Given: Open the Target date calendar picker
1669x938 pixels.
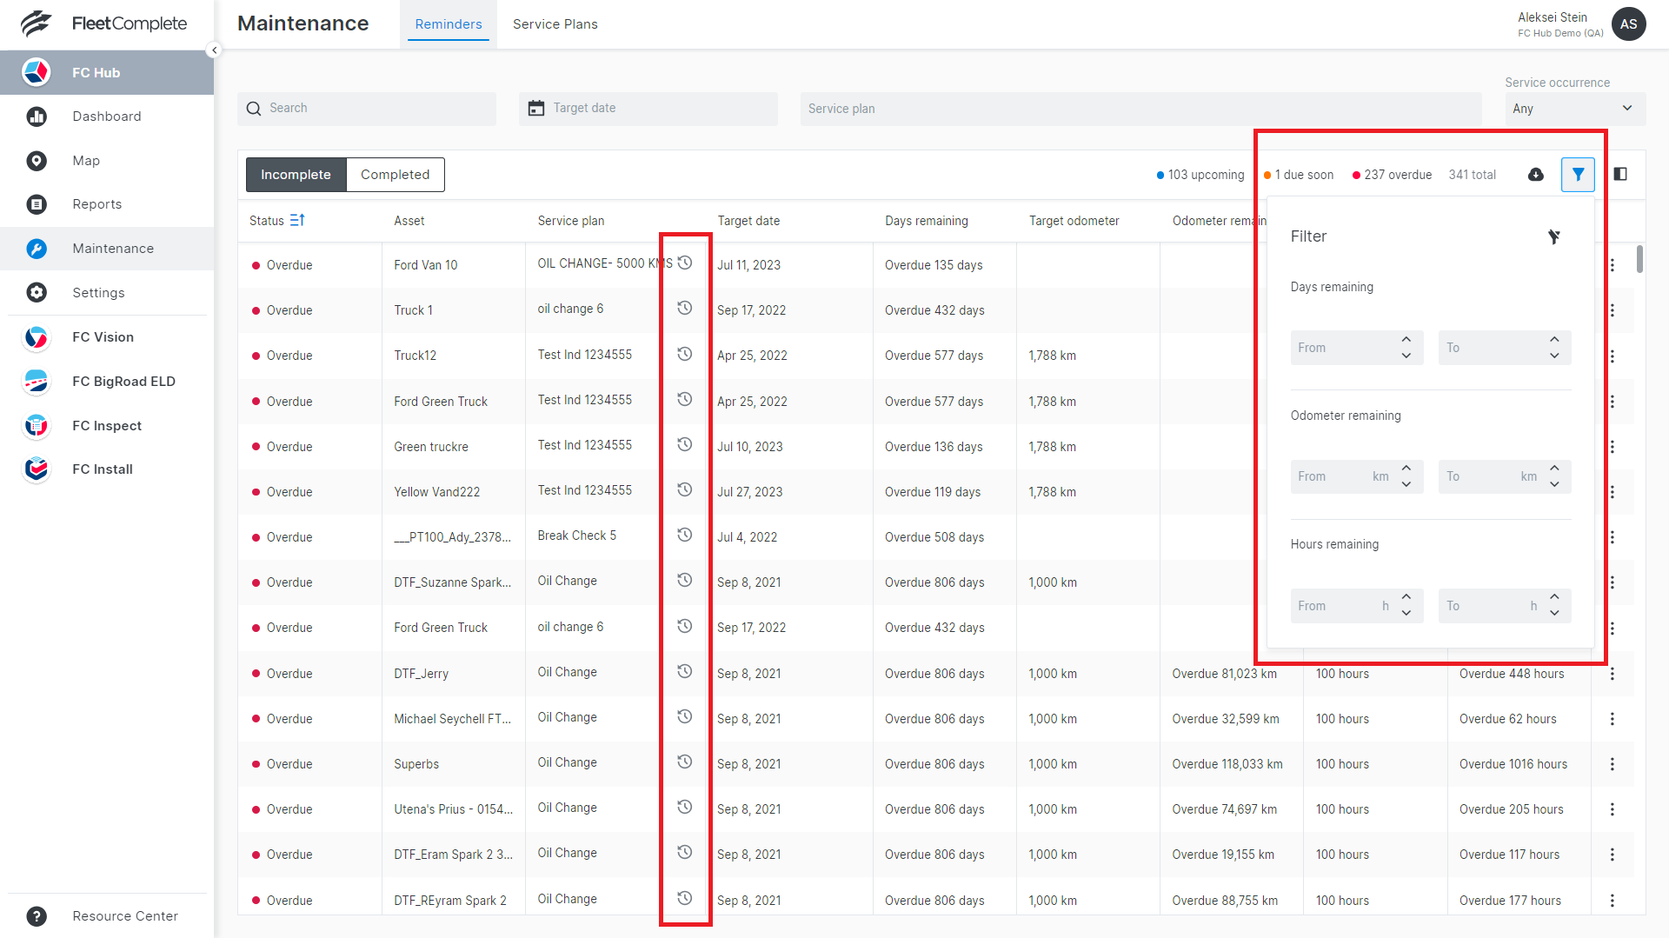Looking at the screenshot, I should click(x=535, y=108).
